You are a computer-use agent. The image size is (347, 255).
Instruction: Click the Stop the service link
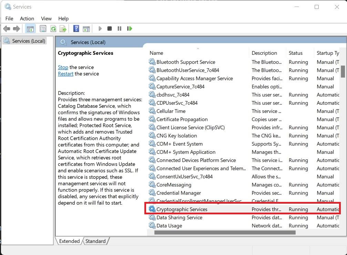(x=63, y=67)
